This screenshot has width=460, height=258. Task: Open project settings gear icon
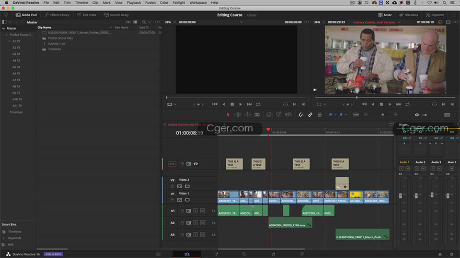(x=452, y=254)
